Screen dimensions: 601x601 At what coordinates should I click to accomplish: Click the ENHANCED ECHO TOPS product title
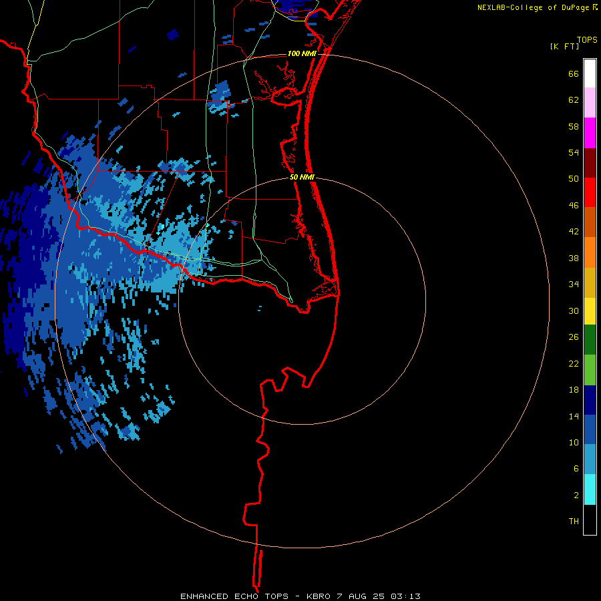pos(234,596)
